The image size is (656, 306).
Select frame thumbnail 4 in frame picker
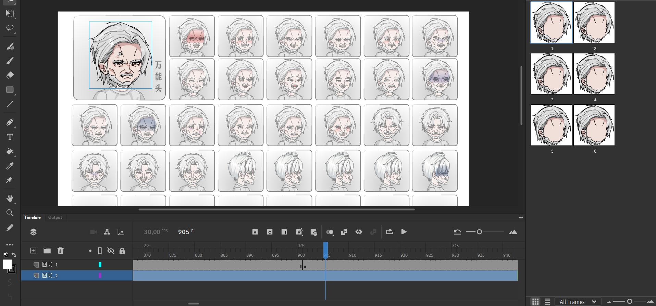(x=594, y=74)
